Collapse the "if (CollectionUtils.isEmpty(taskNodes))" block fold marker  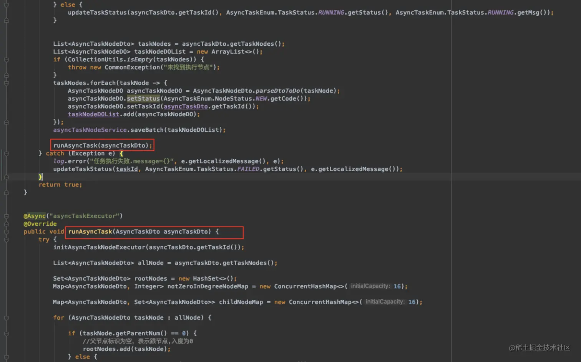point(7,60)
